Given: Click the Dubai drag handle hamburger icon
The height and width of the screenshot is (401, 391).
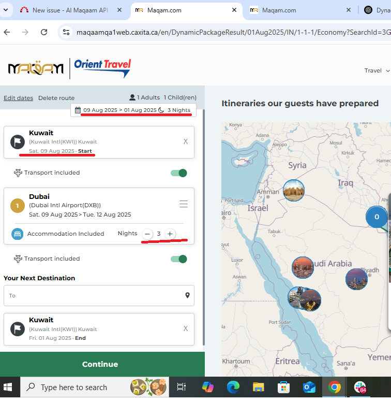Looking at the screenshot, I should pos(183,205).
